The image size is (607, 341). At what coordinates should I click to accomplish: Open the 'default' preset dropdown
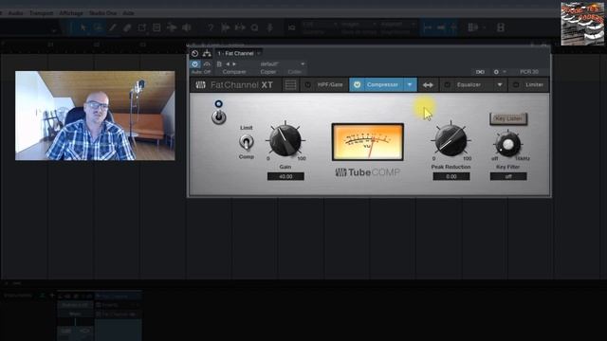[x=282, y=64]
